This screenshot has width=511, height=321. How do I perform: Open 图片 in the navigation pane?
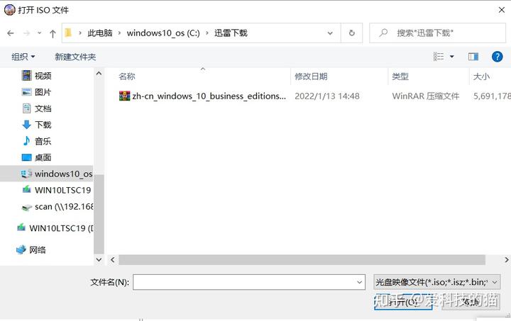click(x=43, y=92)
